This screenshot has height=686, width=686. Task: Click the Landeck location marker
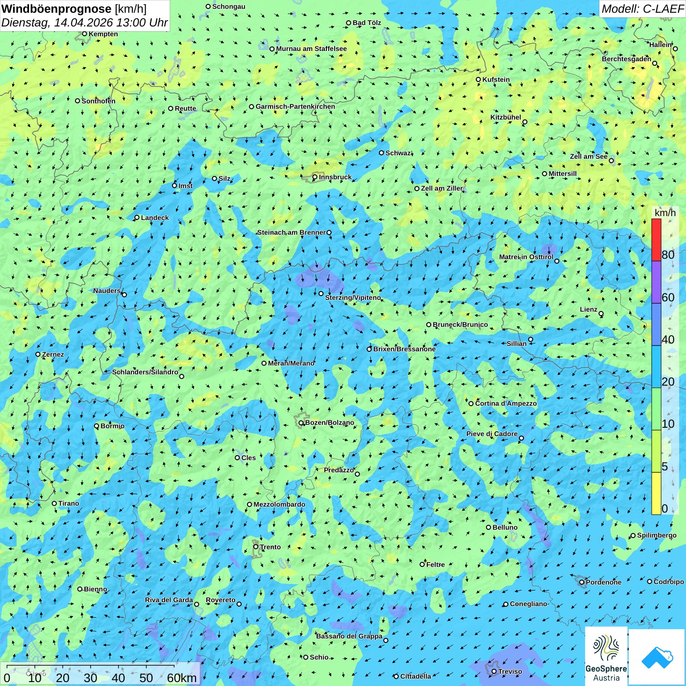pyautogui.click(x=137, y=218)
